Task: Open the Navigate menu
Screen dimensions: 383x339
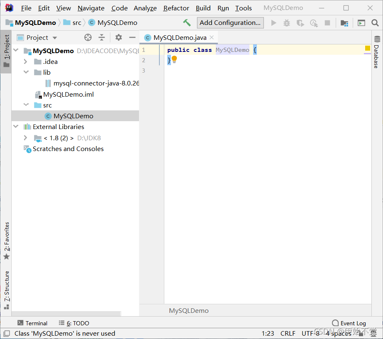Action: point(91,8)
